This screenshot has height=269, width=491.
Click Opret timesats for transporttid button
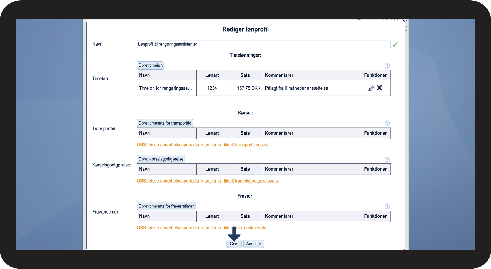point(165,123)
